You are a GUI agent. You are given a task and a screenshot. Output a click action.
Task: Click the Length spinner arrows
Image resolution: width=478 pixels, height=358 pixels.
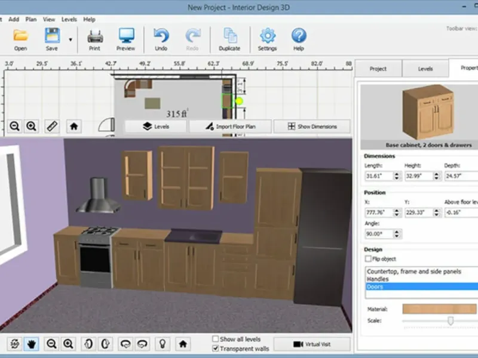click(x=396, y=176)
